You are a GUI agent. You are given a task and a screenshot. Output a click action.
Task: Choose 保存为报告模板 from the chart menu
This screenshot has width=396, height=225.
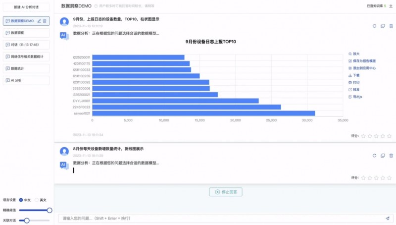click(364, 60)
